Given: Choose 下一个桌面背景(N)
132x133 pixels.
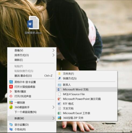Looking at the screenshot, I should (x=32, y=112).
